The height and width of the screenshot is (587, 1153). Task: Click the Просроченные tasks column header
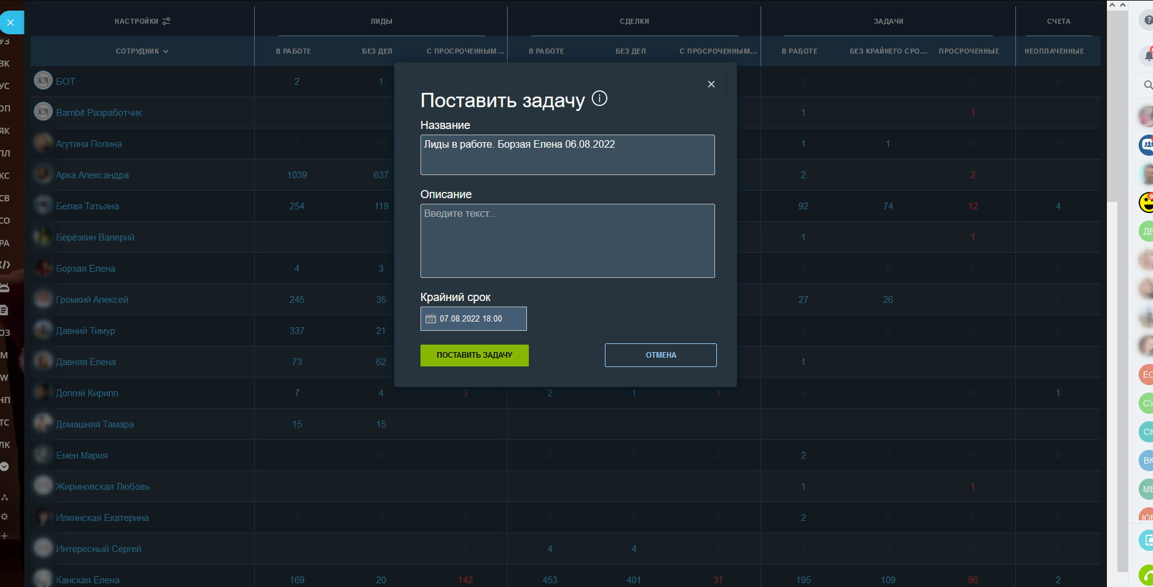pyautogui.click(x=969, y=51)
